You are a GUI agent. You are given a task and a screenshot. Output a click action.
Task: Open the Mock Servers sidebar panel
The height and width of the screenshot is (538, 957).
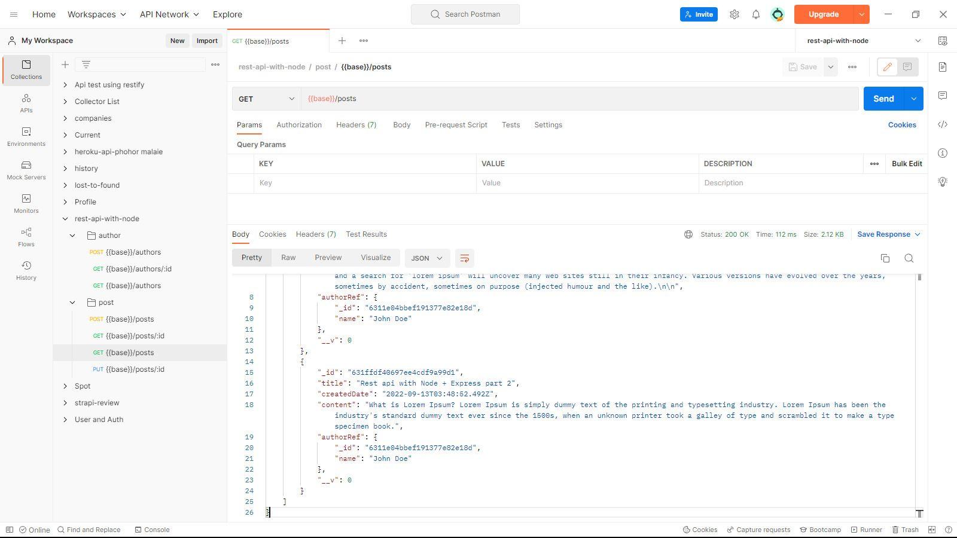[x=26, y=170]
